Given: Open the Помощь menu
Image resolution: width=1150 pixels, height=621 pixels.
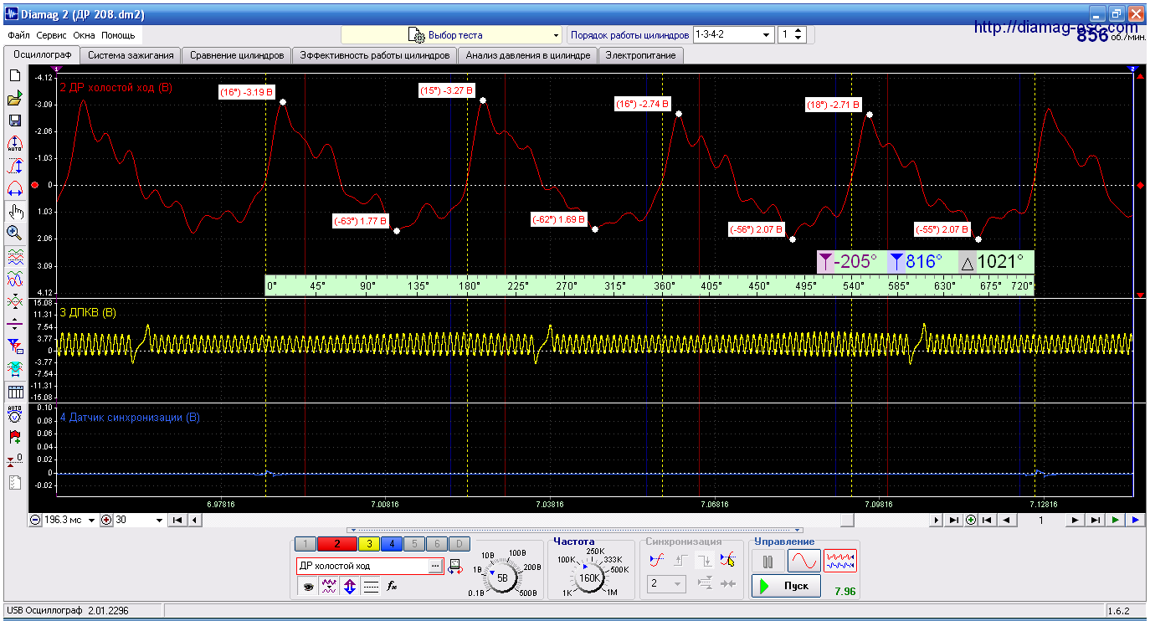Looking at the screenshot, I should [x=118, y=36].
